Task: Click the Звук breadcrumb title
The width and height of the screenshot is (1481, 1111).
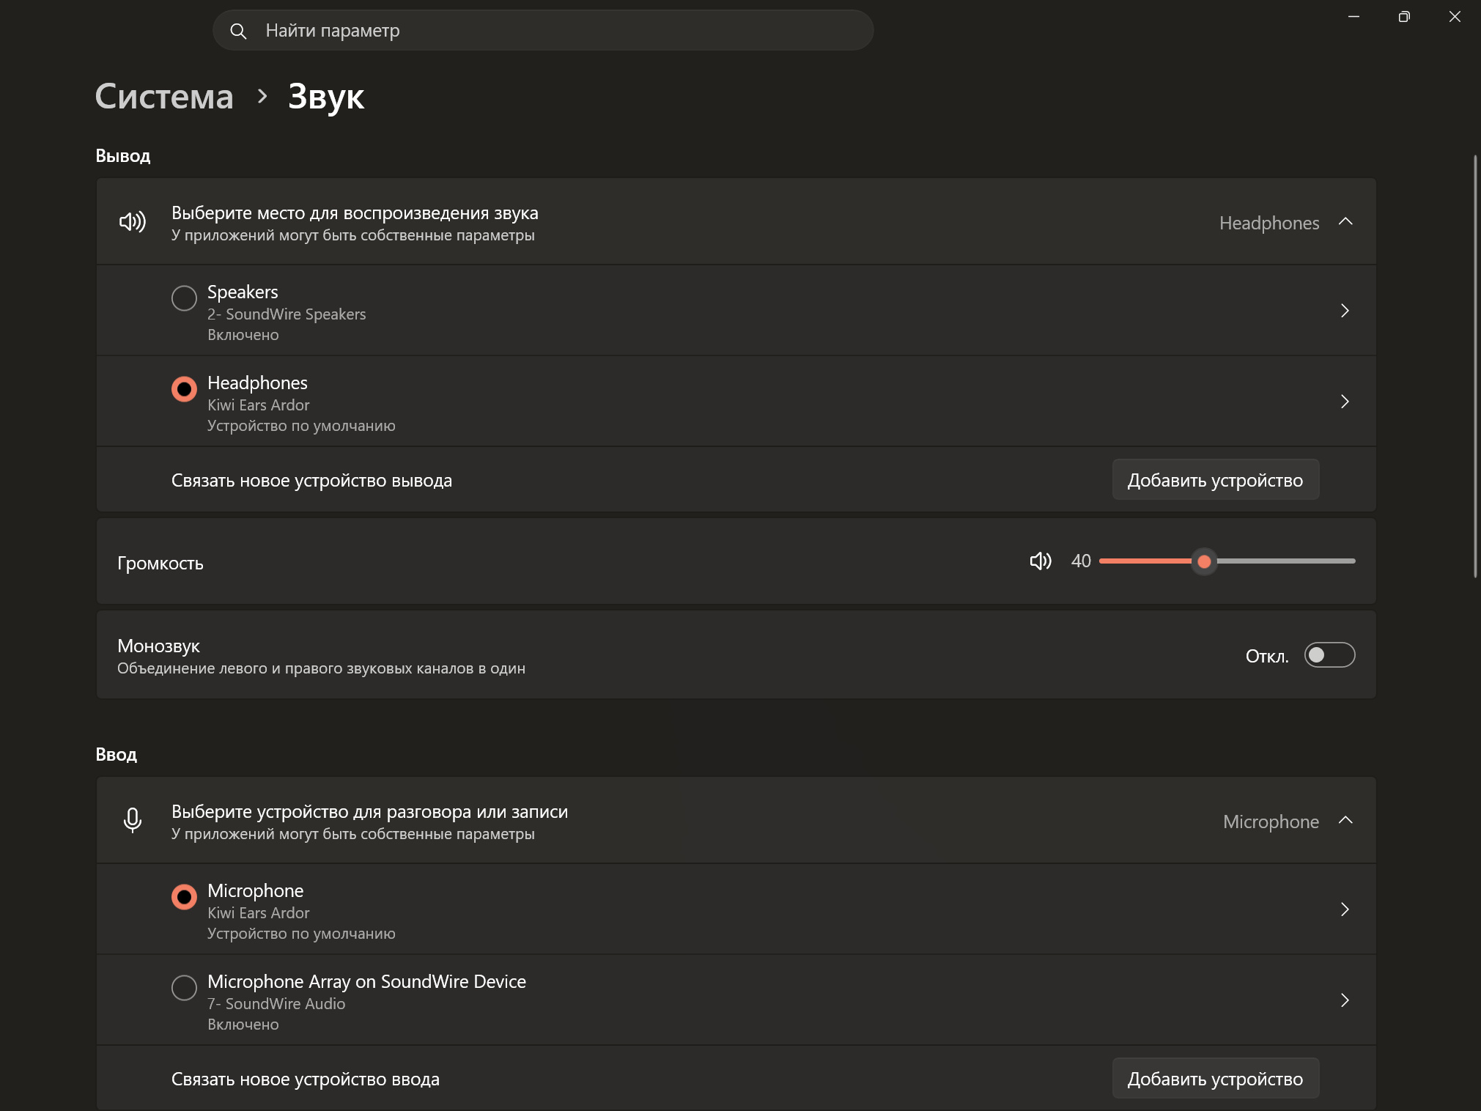Action: point(326,97)
